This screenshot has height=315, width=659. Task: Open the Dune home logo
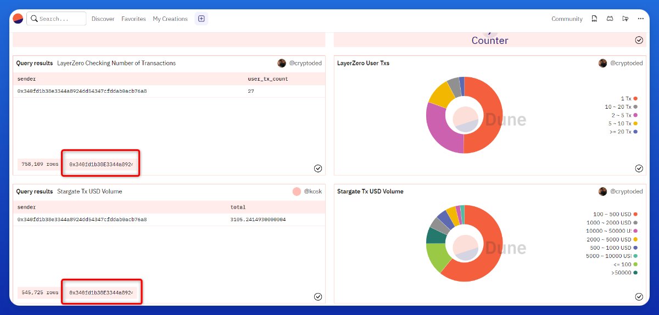(18, 19)
